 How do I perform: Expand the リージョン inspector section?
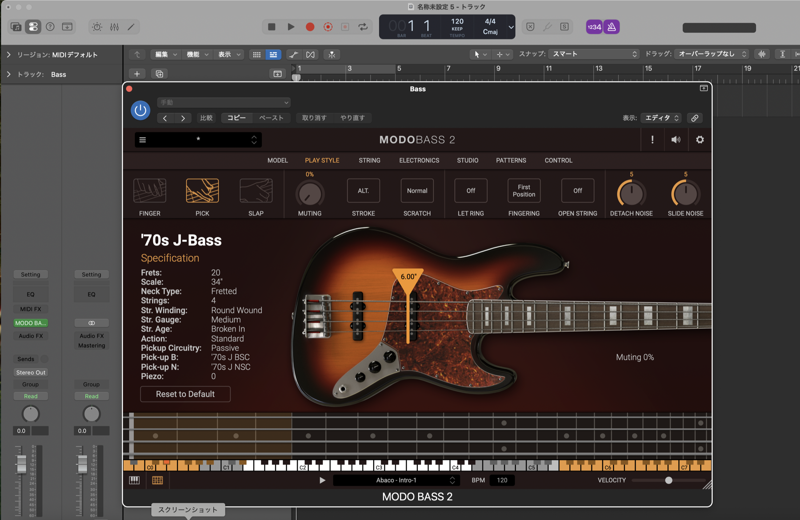pyautogui.click(x=9, y=55)
